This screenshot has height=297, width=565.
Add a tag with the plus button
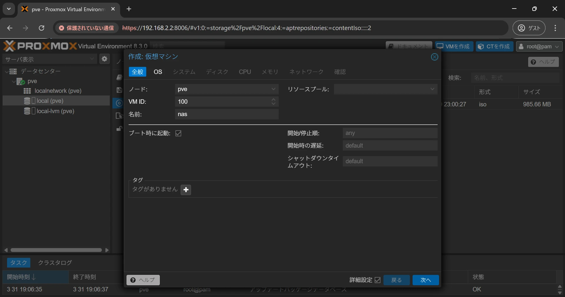(186, 190)
